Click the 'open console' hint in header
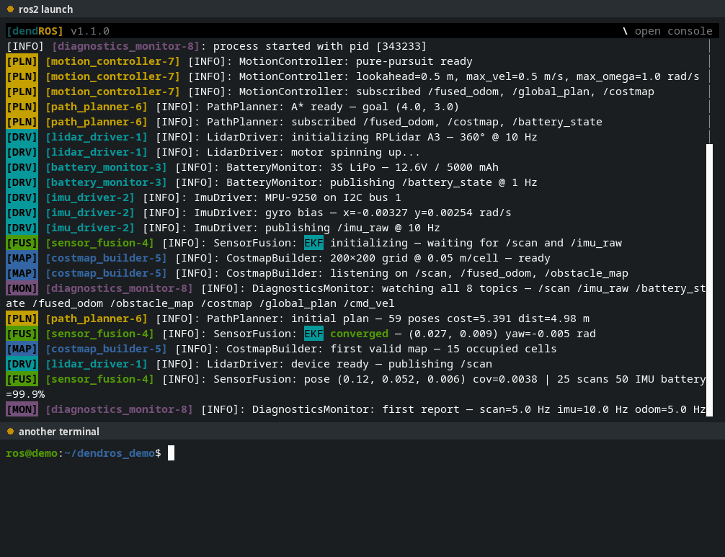Screen dimensions: 725x557 point(673,31)
